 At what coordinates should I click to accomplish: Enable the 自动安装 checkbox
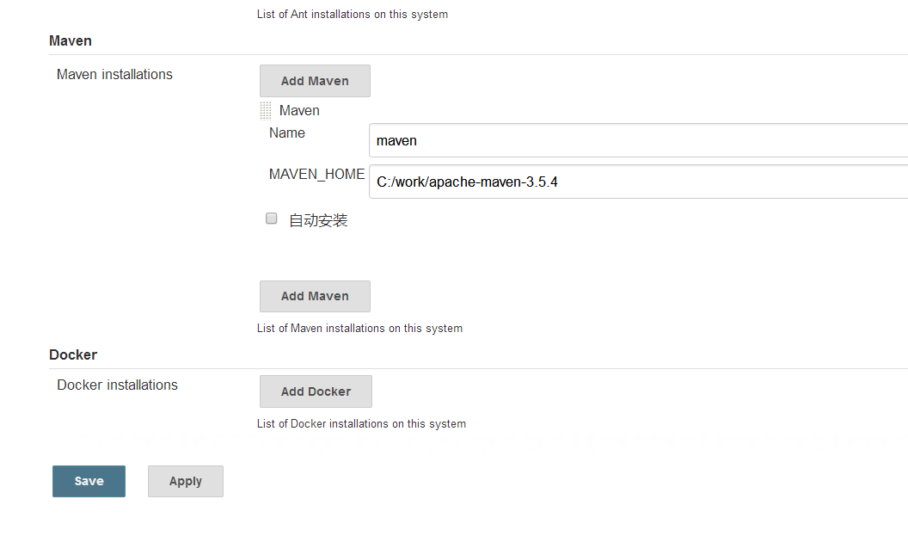(x=272, y=219)
